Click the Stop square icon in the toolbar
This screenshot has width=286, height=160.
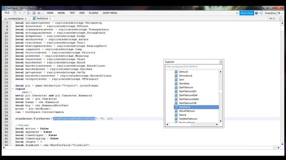[x=34, y=13]
